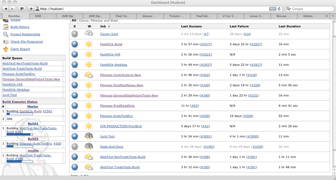Click progress bar of Fast401k-Build #2581
Screen dimensions: 336x180
[x=20, y=114]
